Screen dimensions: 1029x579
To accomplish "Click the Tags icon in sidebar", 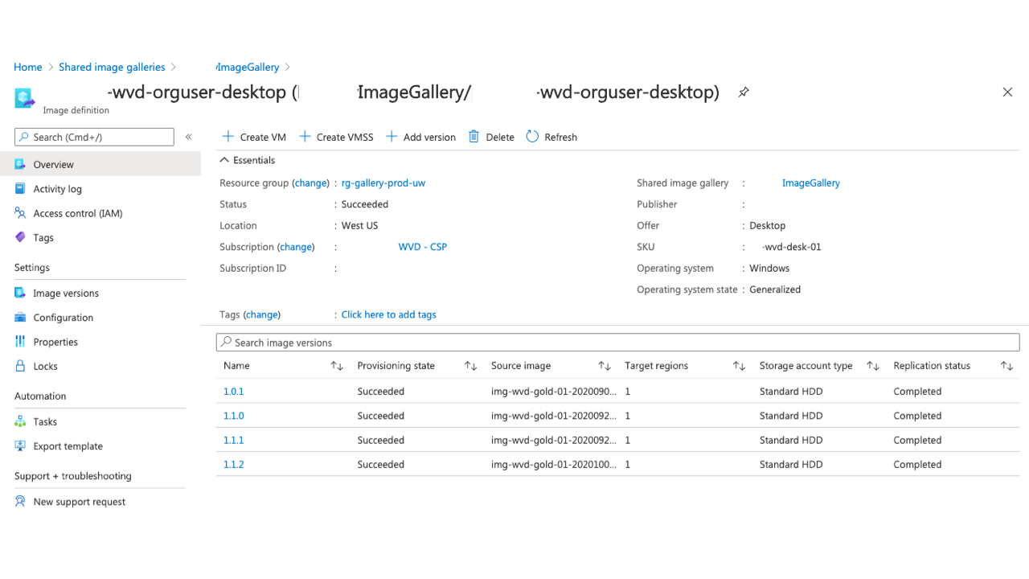I will point(21,237).
